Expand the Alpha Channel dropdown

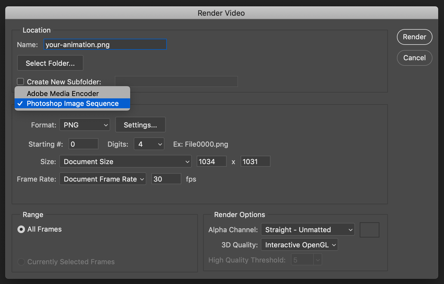point(308,230)
